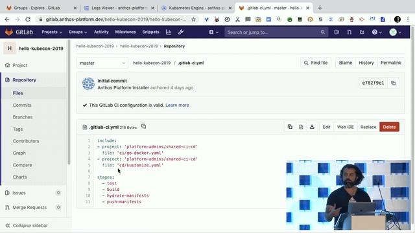Open the Merge requests icon in the top navigation bar
The image size is (415, 233).
pos(350,32)
